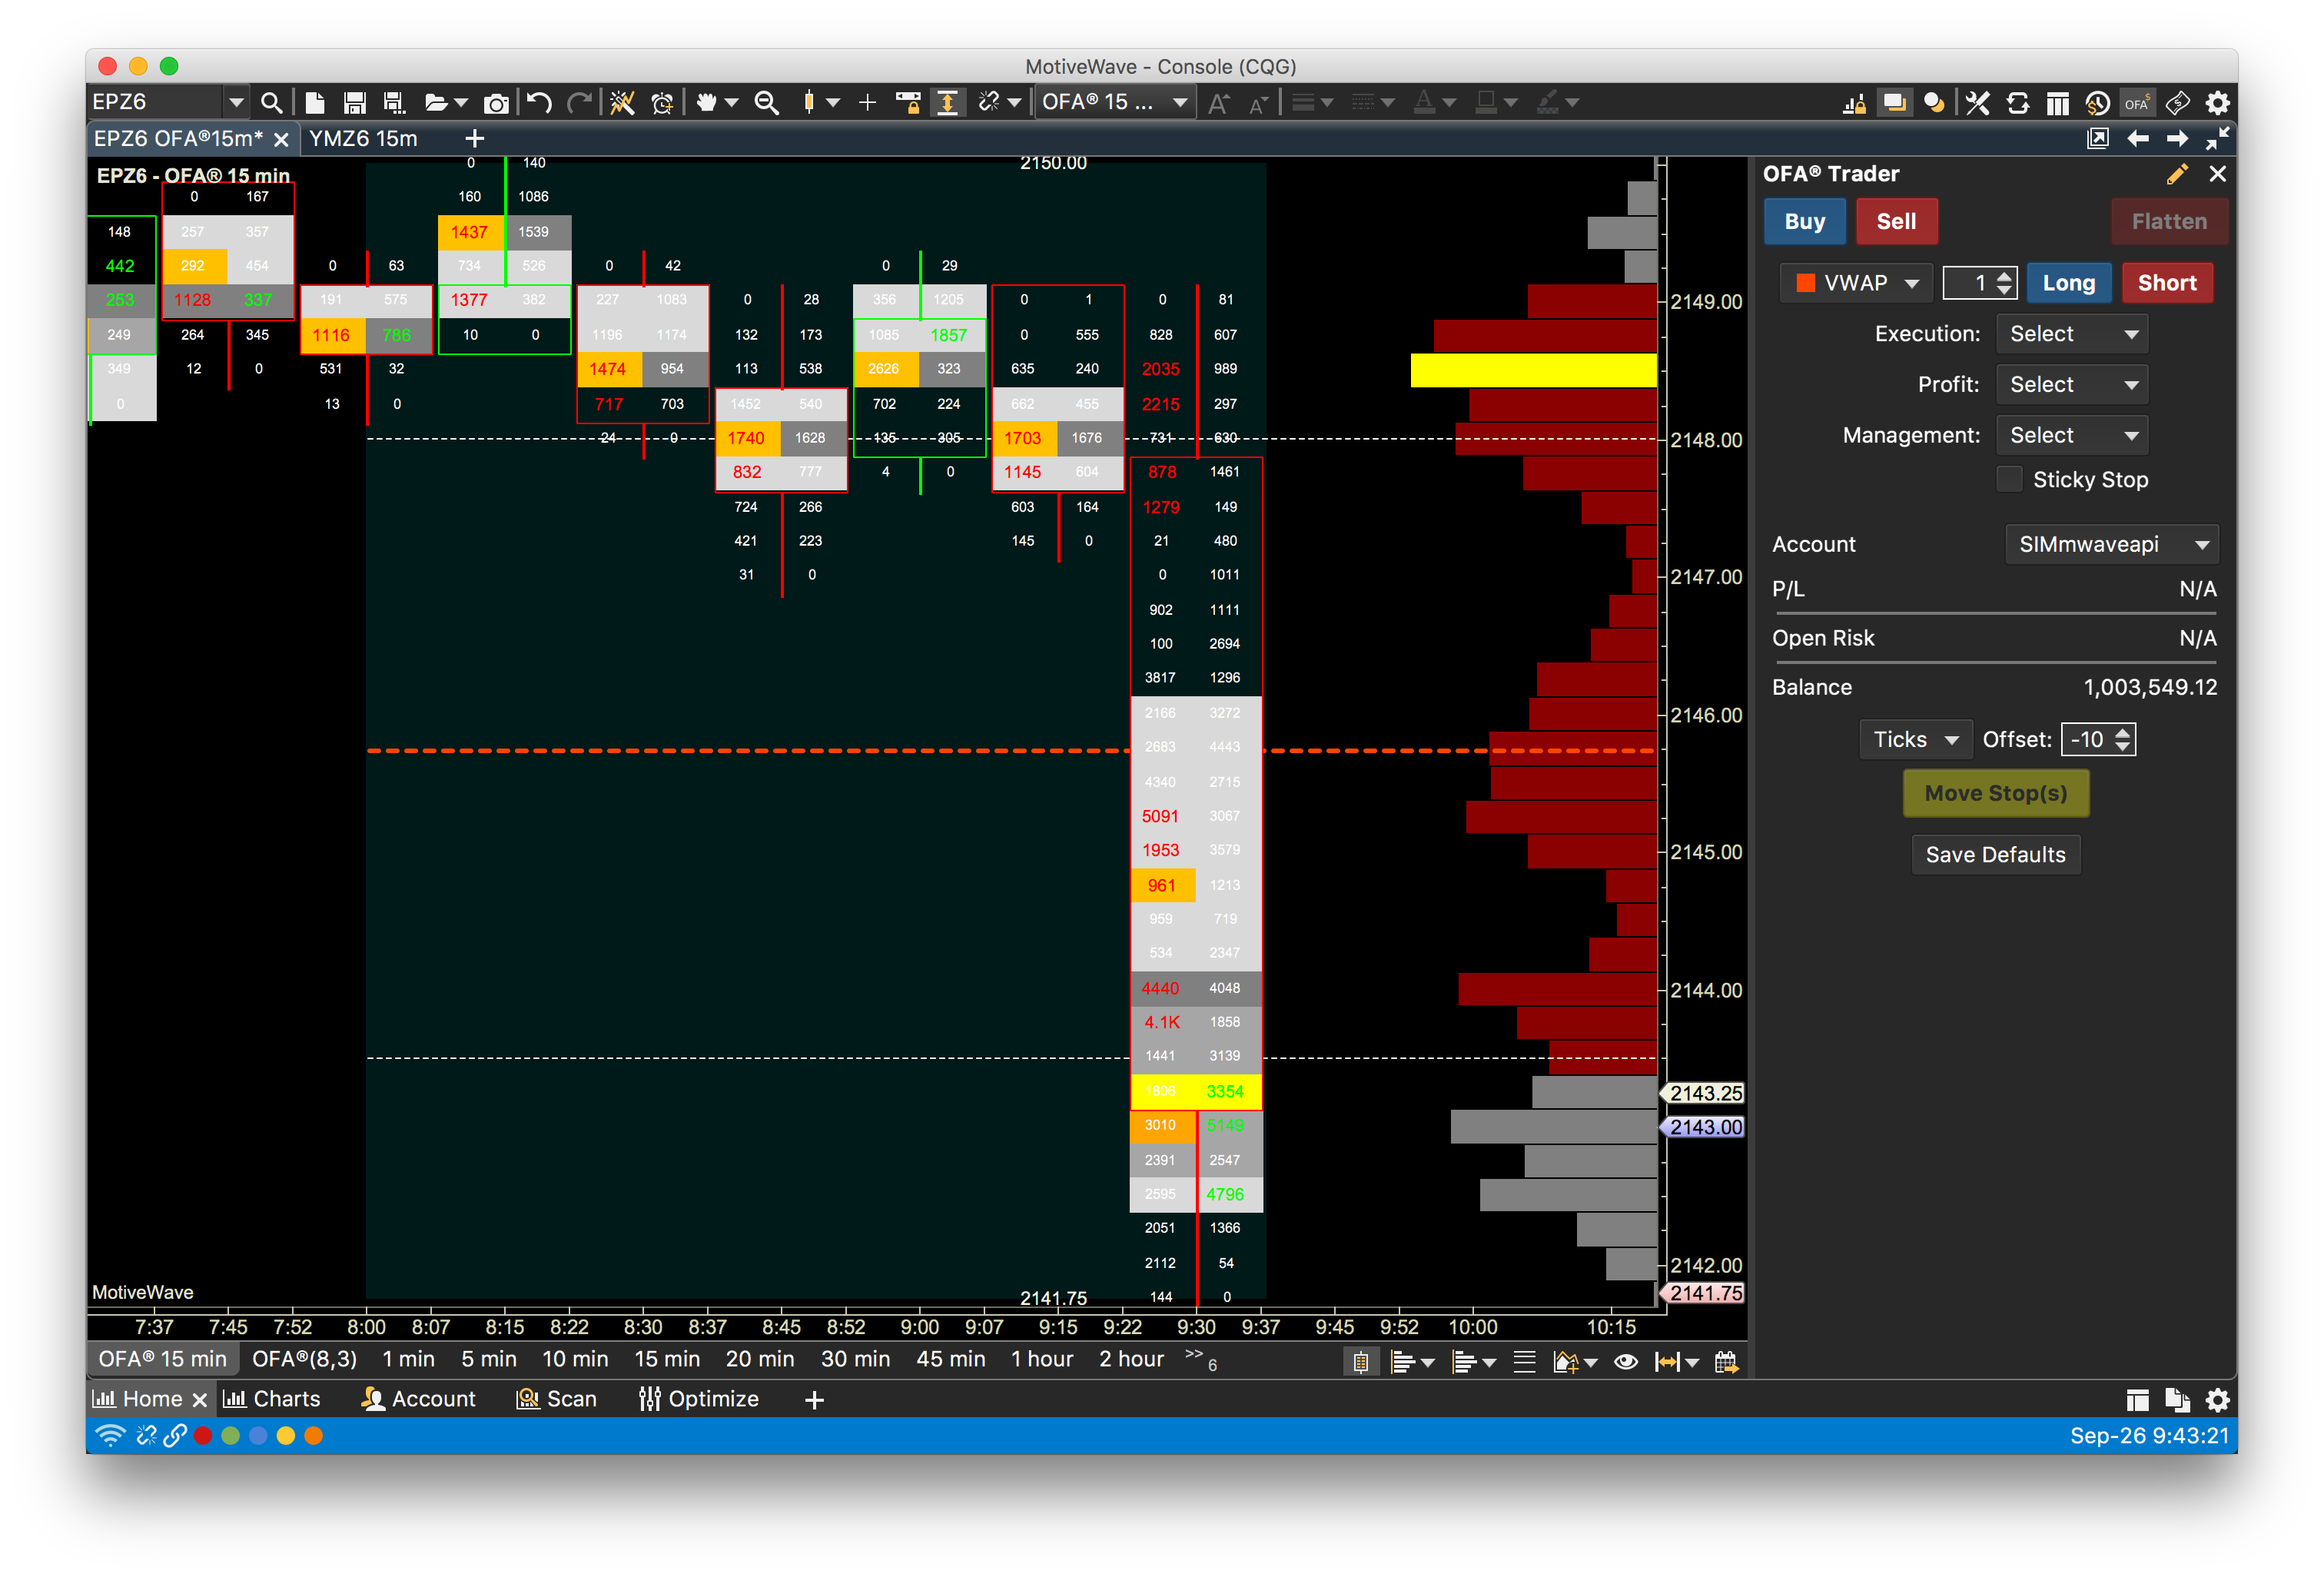Click the quantity input field showing 1
The image size is (2324, 1577).
coord(1979,283)
